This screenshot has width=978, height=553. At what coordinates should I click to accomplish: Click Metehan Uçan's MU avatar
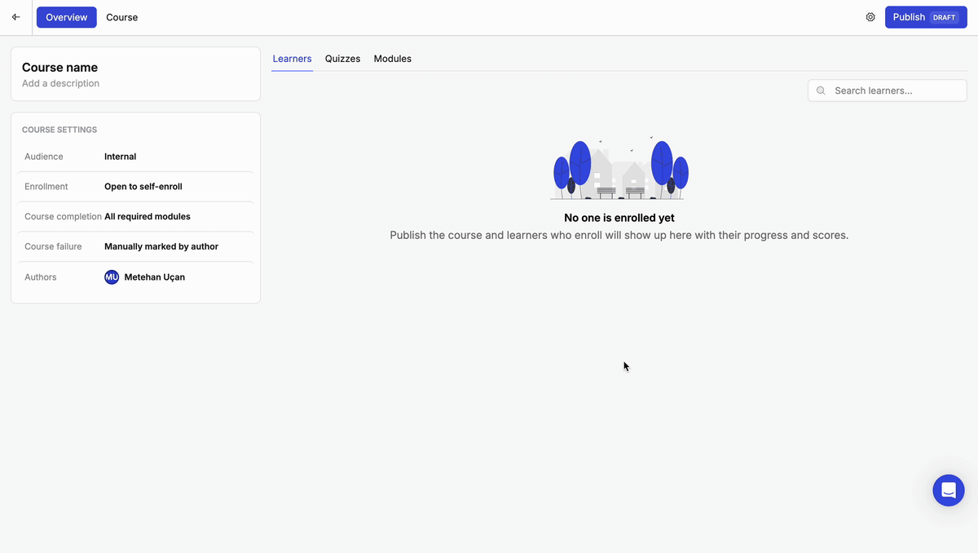[112, 277]
